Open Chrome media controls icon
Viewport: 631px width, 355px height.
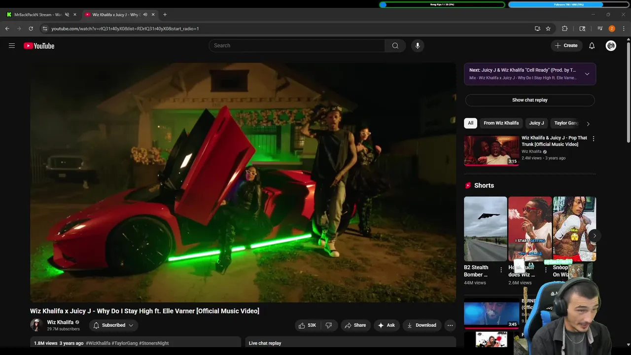click(x=600, y=29)
